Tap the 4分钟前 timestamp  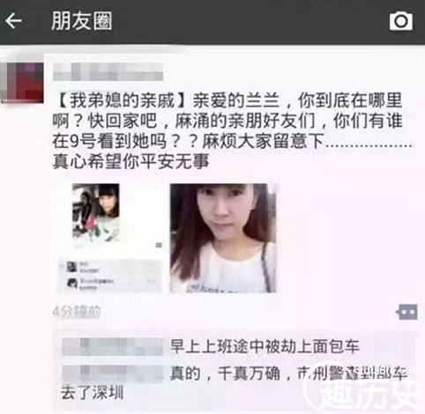click(77, 311)
